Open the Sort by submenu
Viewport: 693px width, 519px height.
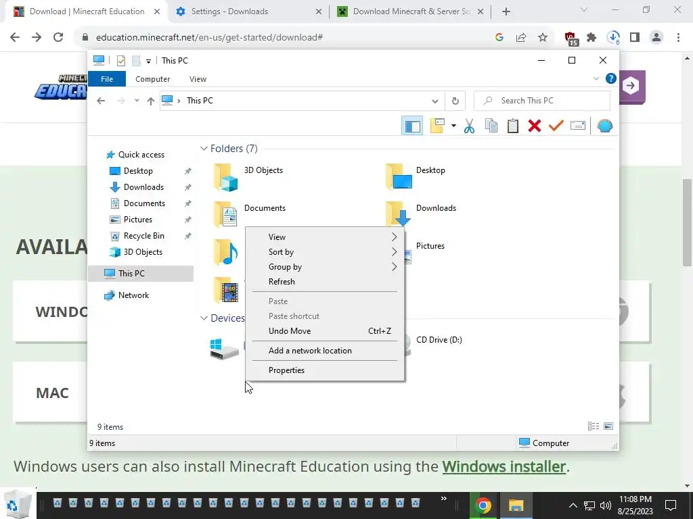point(325,252)
